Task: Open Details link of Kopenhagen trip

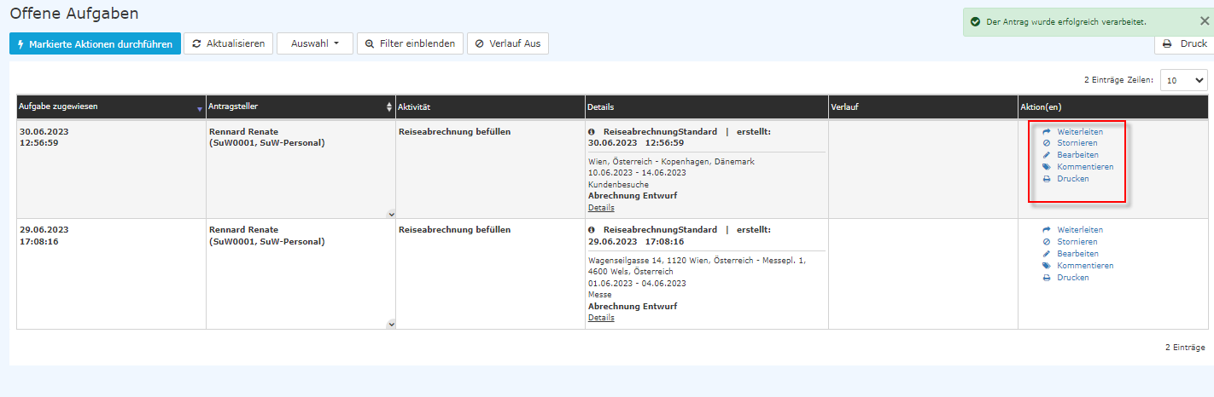Action: tap(601, 208)
